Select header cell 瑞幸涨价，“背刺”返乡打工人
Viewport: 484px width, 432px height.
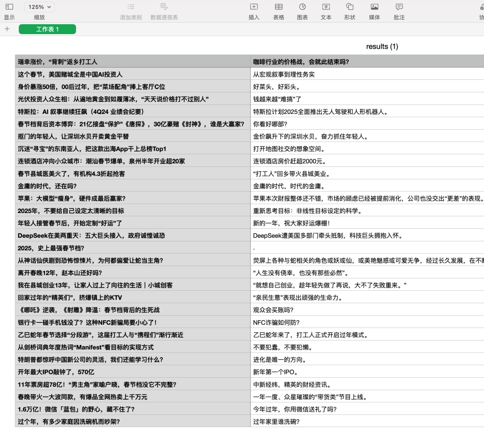point(133,61)
